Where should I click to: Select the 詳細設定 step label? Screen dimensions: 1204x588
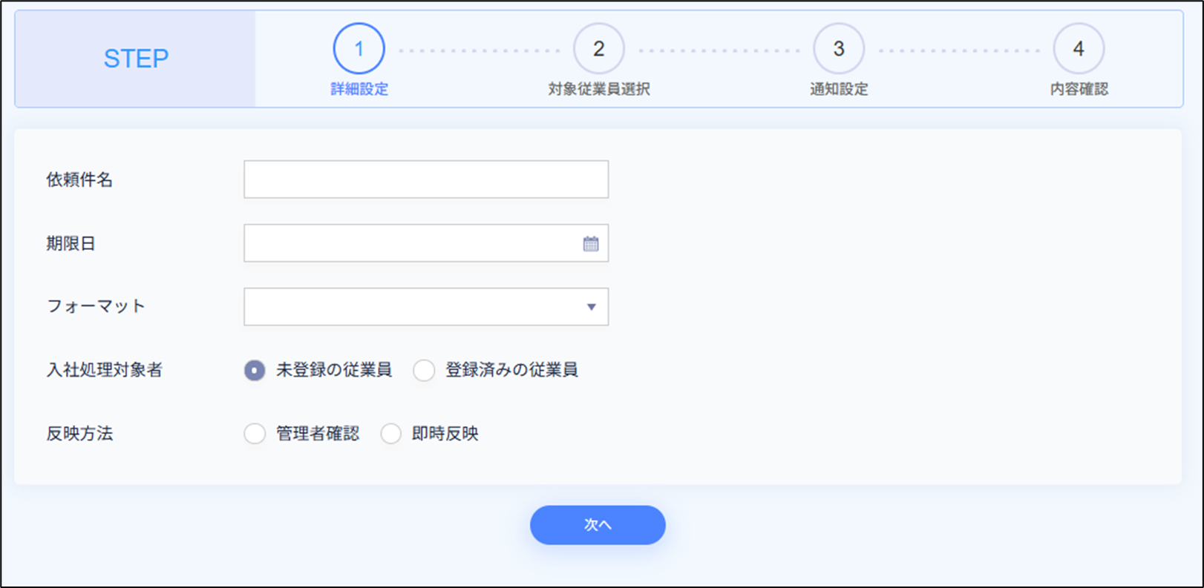(359, 90)
